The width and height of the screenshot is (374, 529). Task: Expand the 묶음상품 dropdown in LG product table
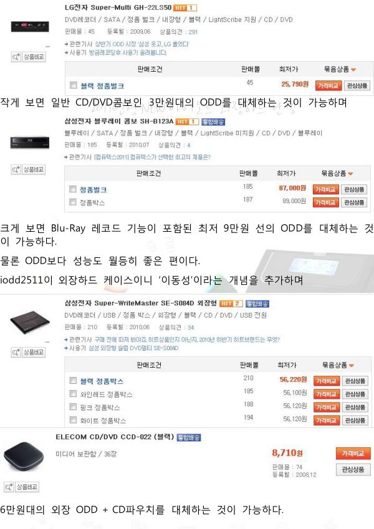[x=340, y=69]
